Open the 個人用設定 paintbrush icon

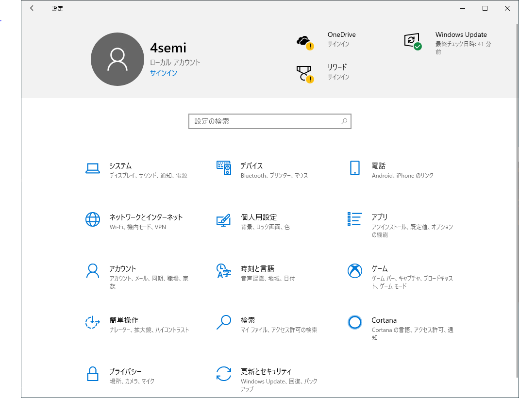[223, 220]
